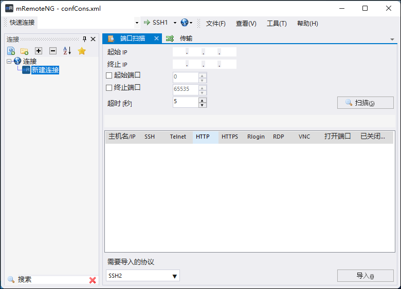Click the 导入 import button
Image resolution: width=401 pixels, height=289 pixels.
pos(365,276)
